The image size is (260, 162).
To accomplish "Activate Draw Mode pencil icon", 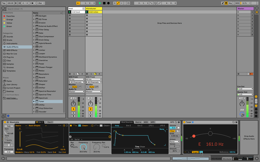I will [x=223, y=3].
